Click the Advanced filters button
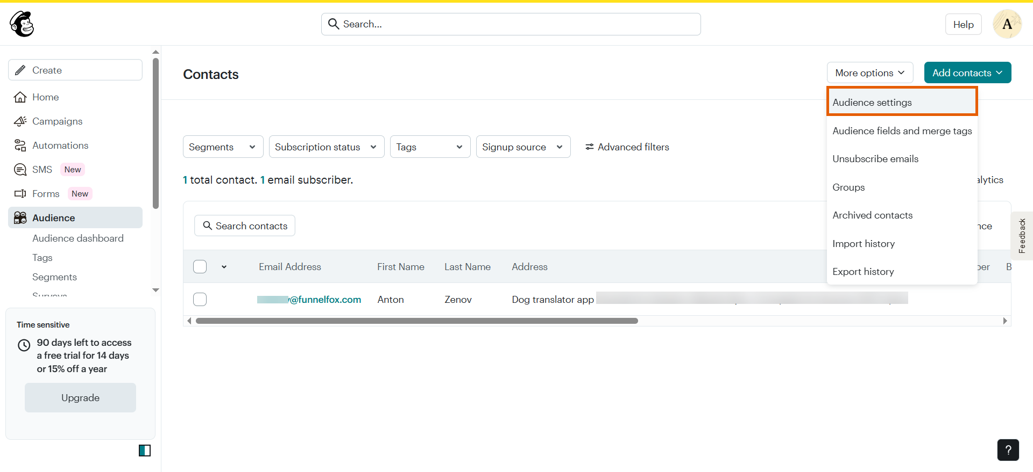Screen dimensions: 1033x472 pyautogui.click(x=627, y=147)
